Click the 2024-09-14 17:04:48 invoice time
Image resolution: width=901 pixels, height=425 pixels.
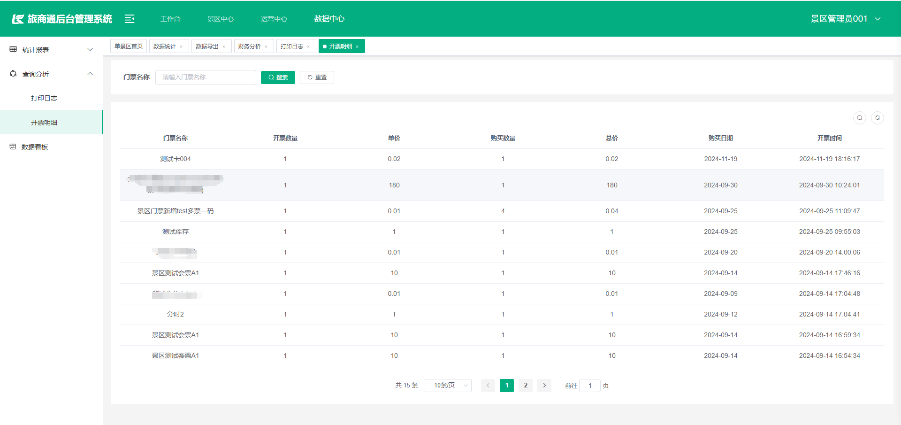point(830,294)
